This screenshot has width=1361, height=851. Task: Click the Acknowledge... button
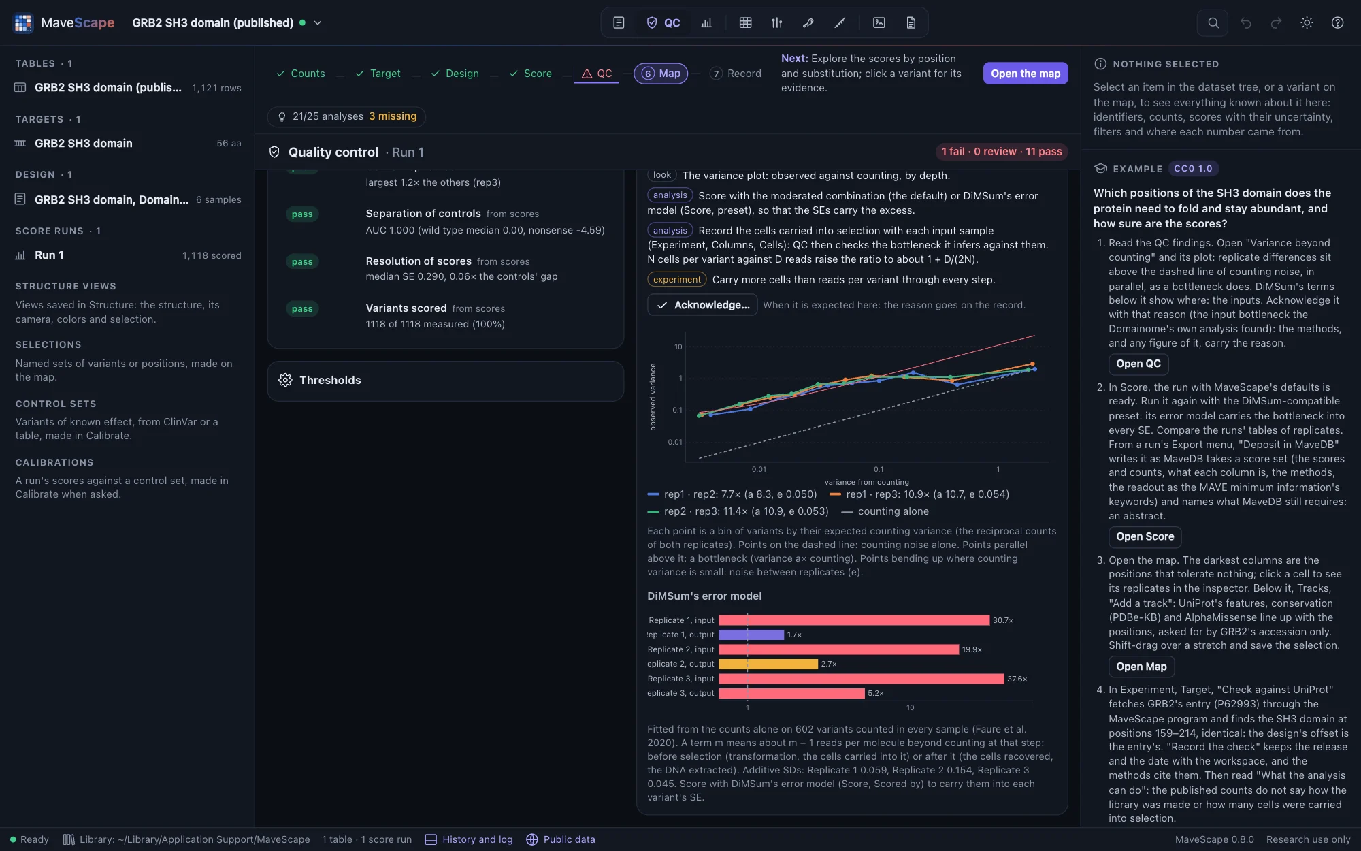[702, 305]
